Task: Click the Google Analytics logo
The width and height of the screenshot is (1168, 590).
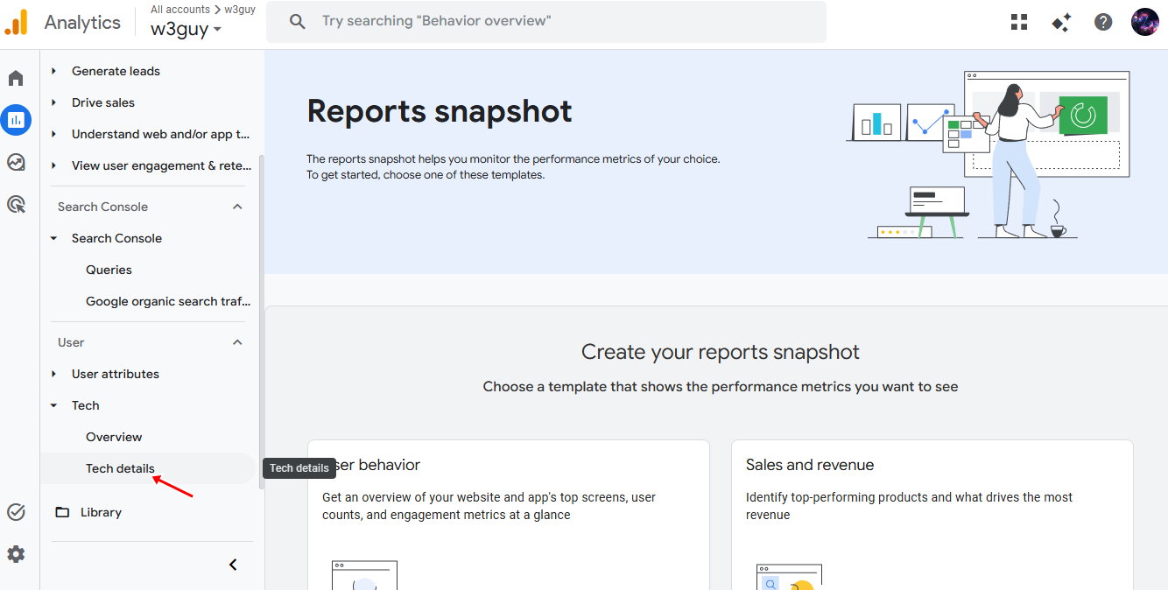Action: pyautogui.click(x=17, y=22)
